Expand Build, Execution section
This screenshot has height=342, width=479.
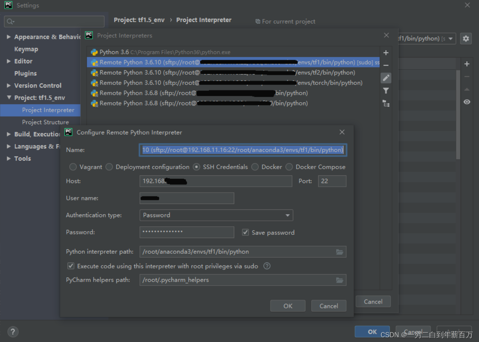[9, 134]
